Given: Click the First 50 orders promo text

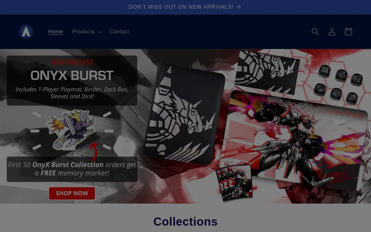Looking at the screenshot, I should 72,169.
